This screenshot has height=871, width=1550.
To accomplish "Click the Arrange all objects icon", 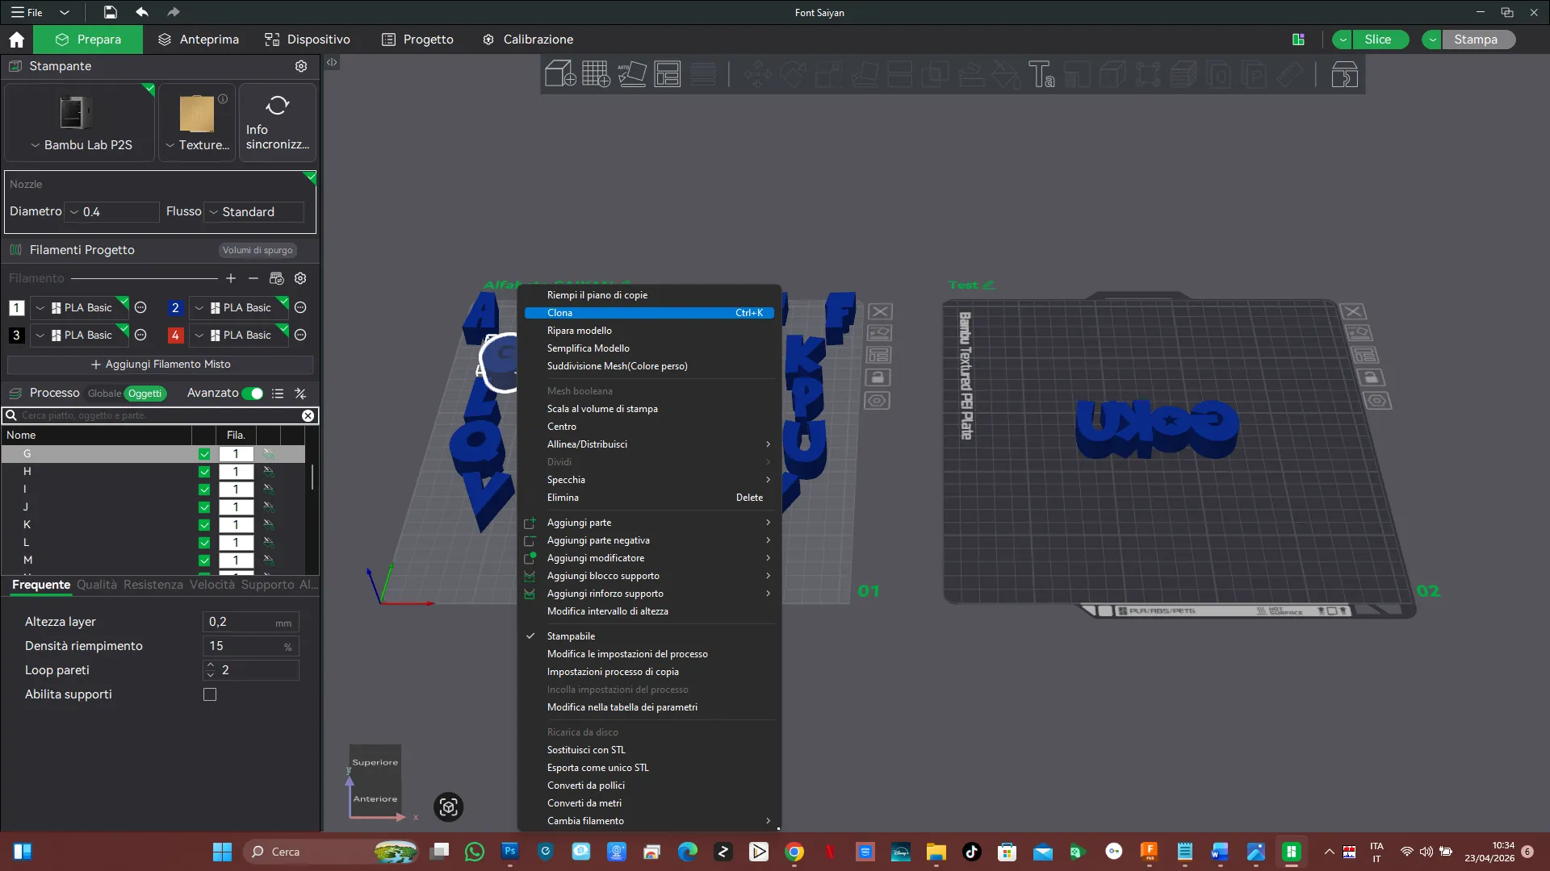I will pyautogui.click(x=668, y=74).
